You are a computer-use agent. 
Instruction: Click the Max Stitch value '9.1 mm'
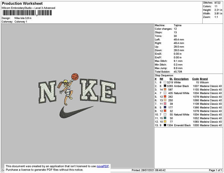[x=178, y=61]
